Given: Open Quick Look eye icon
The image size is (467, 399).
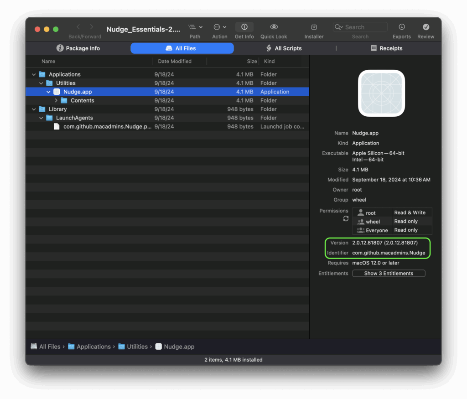Looking at the screenshot, I should coord(274,27).
